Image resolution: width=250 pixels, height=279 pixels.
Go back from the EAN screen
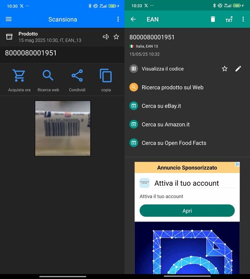[x=133, y=19]
